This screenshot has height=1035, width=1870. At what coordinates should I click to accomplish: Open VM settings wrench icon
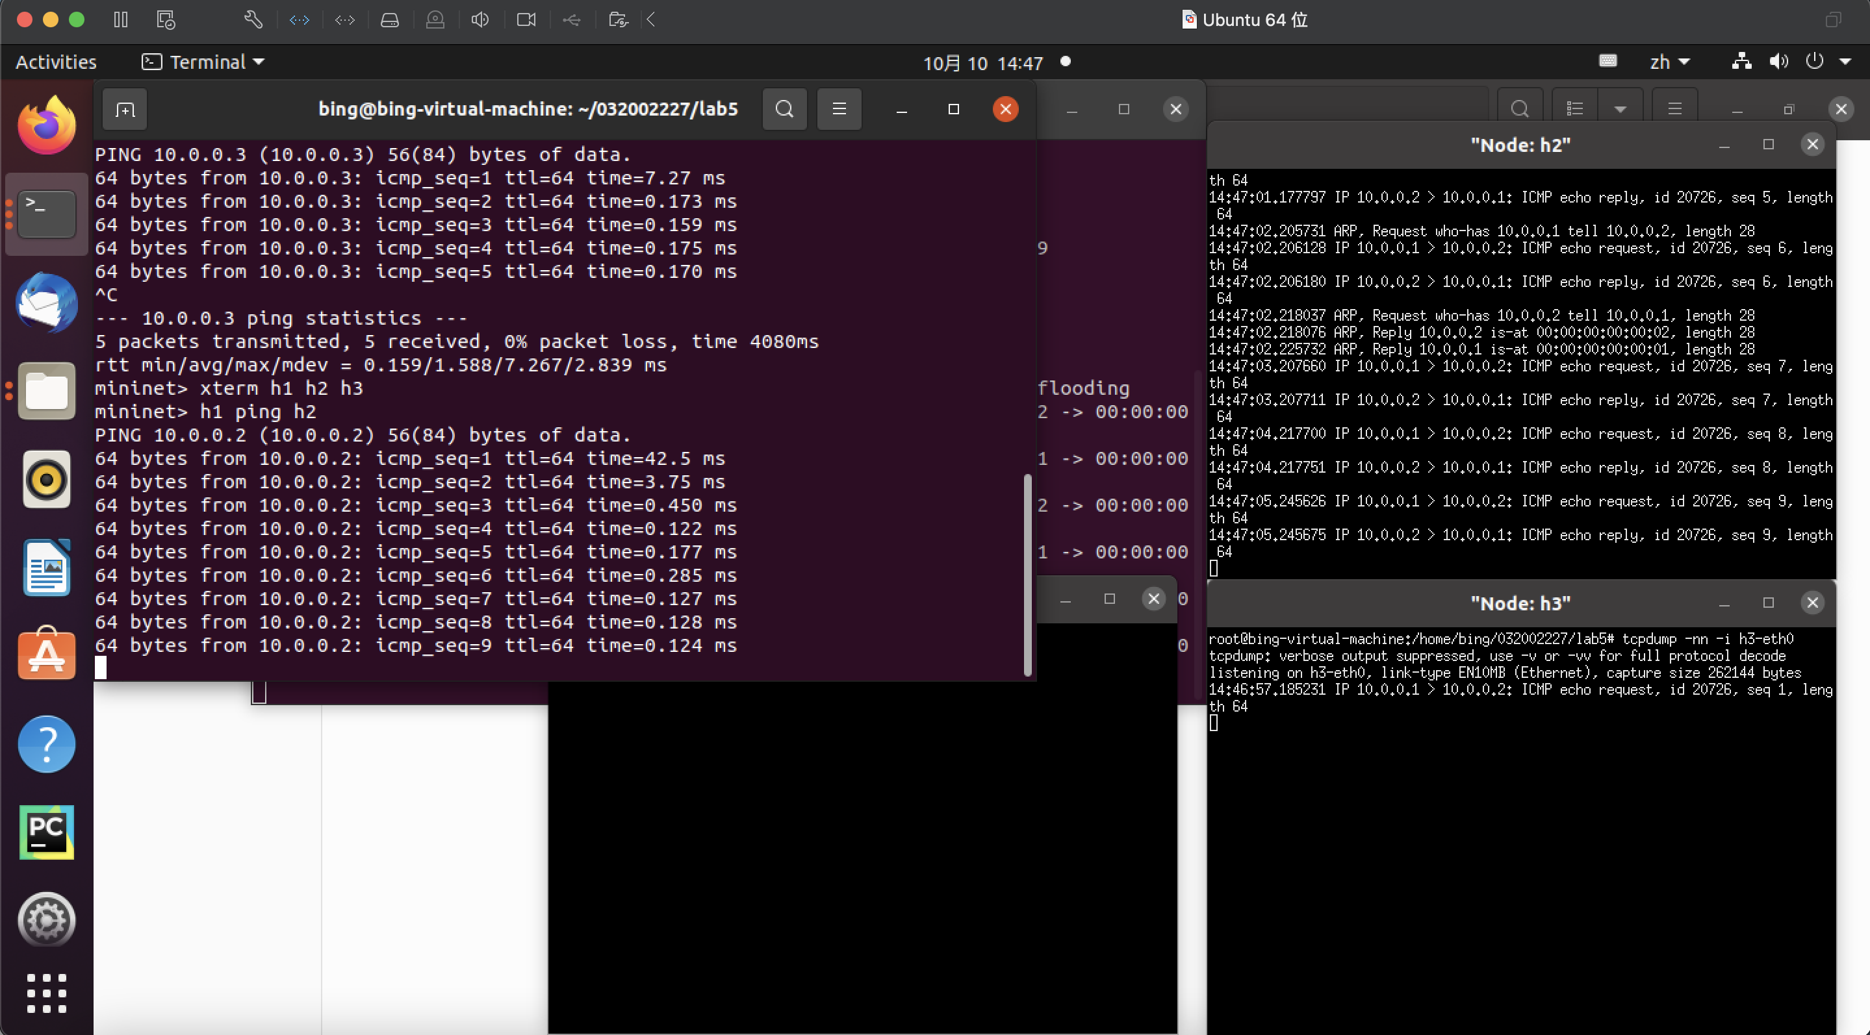253,19
